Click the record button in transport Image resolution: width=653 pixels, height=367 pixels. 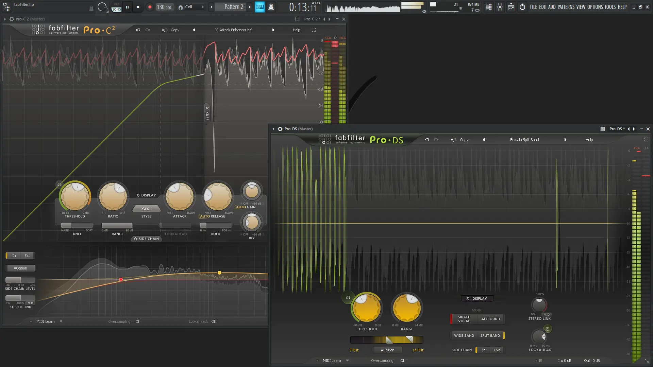pyautogui.click(x=150, y=7)
